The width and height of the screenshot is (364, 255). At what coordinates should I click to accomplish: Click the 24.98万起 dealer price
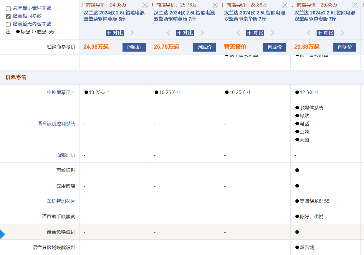pos(96,47)
